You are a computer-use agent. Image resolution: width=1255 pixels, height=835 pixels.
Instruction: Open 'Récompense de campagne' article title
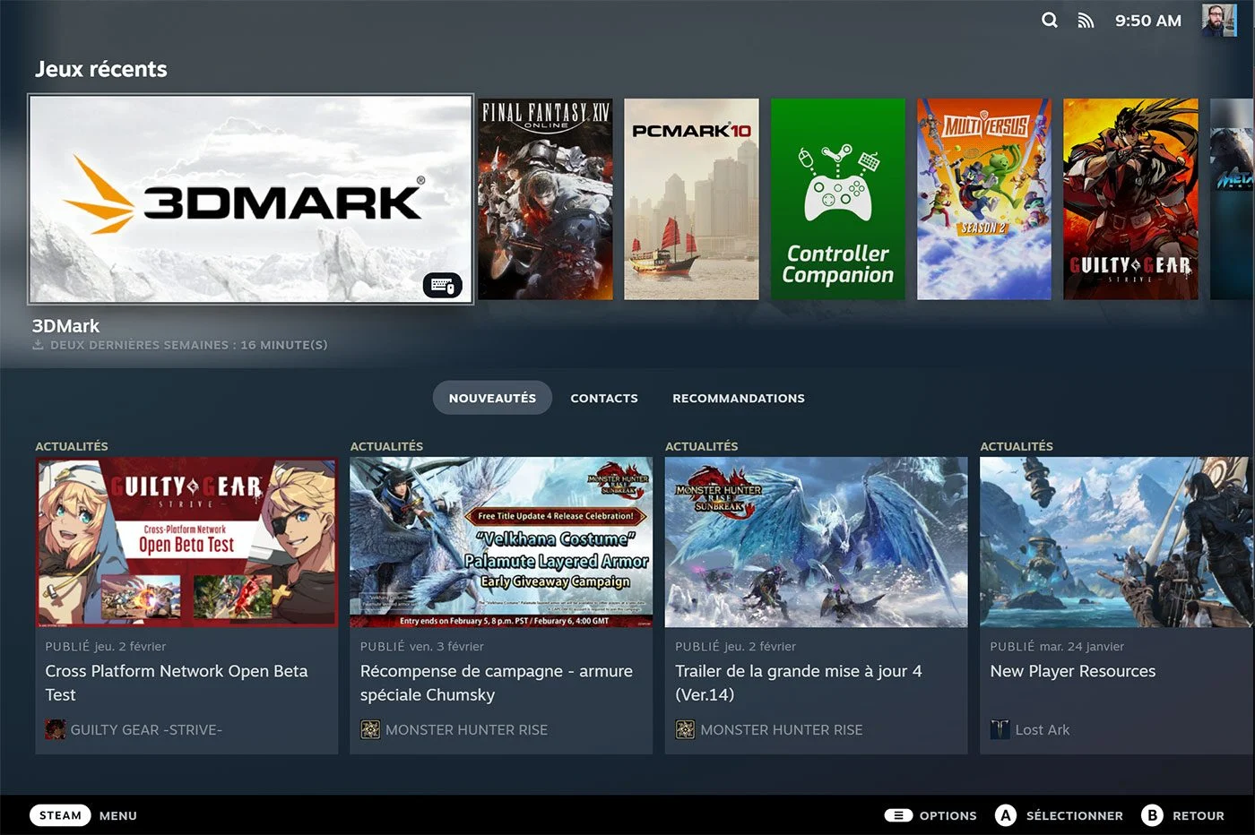click(497, 683)
